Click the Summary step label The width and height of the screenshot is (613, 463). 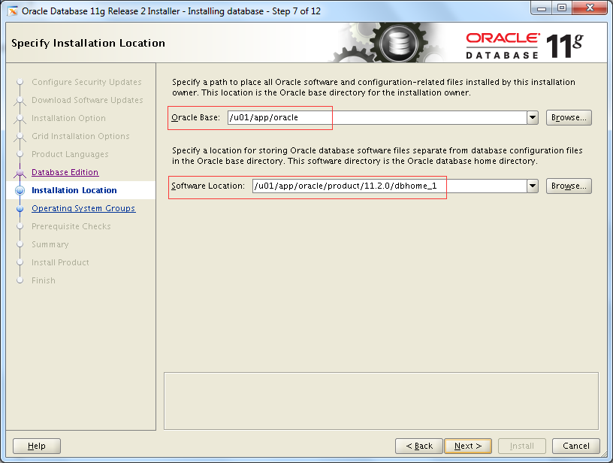[x=50, y=244]
